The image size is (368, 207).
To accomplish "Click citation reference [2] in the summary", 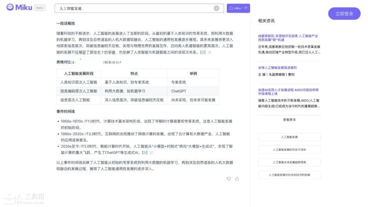I will [x=202, y=52].
